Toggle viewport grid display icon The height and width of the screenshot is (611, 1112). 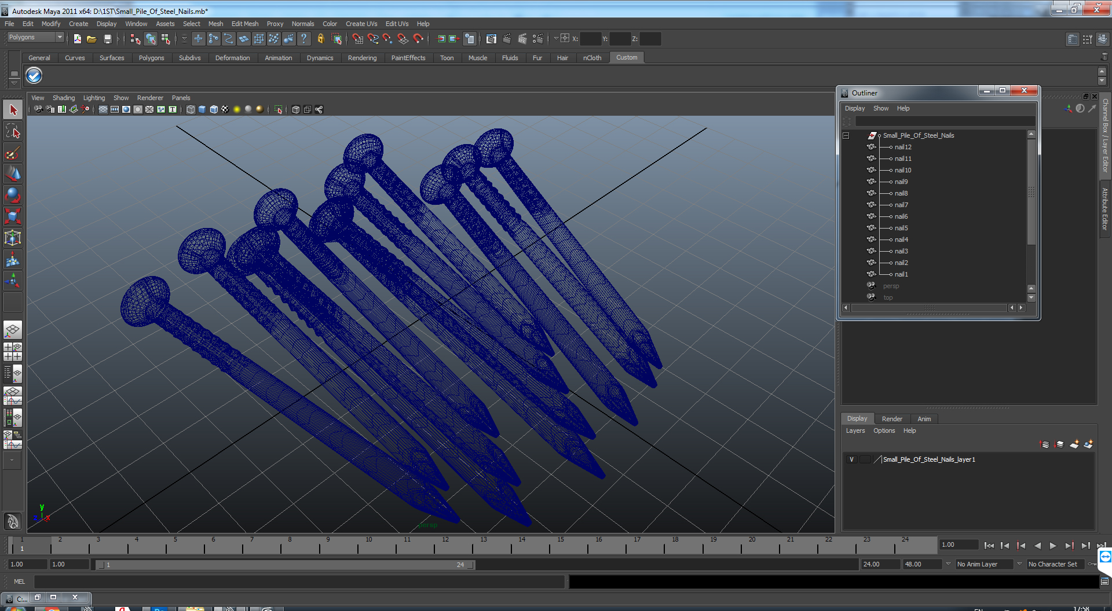pyautogui.click(x=103, y=109)
